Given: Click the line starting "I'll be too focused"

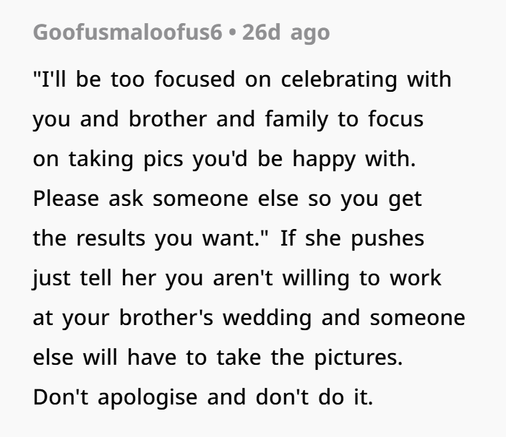Looking at the screenshot, I should click(241, 79).
